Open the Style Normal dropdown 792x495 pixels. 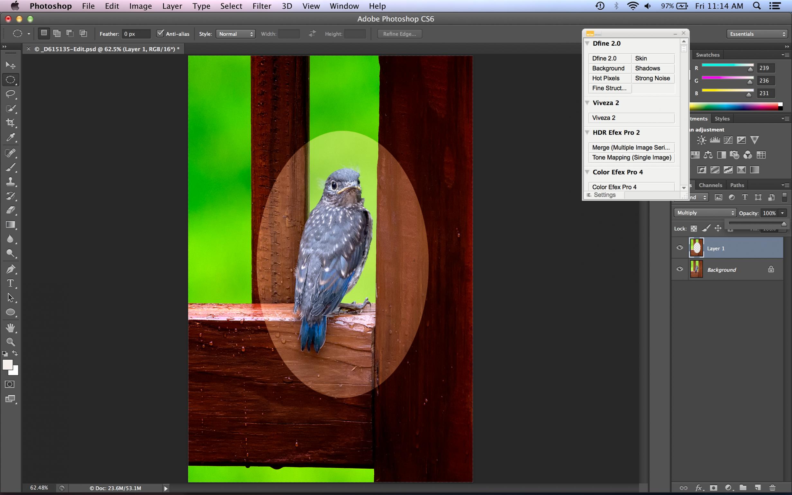[235, 34]
